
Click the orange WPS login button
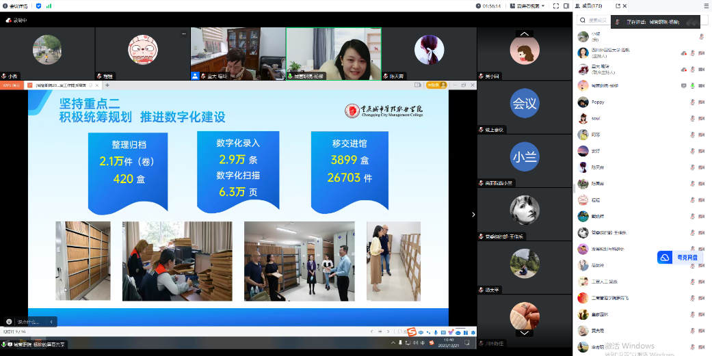point(436,85)
